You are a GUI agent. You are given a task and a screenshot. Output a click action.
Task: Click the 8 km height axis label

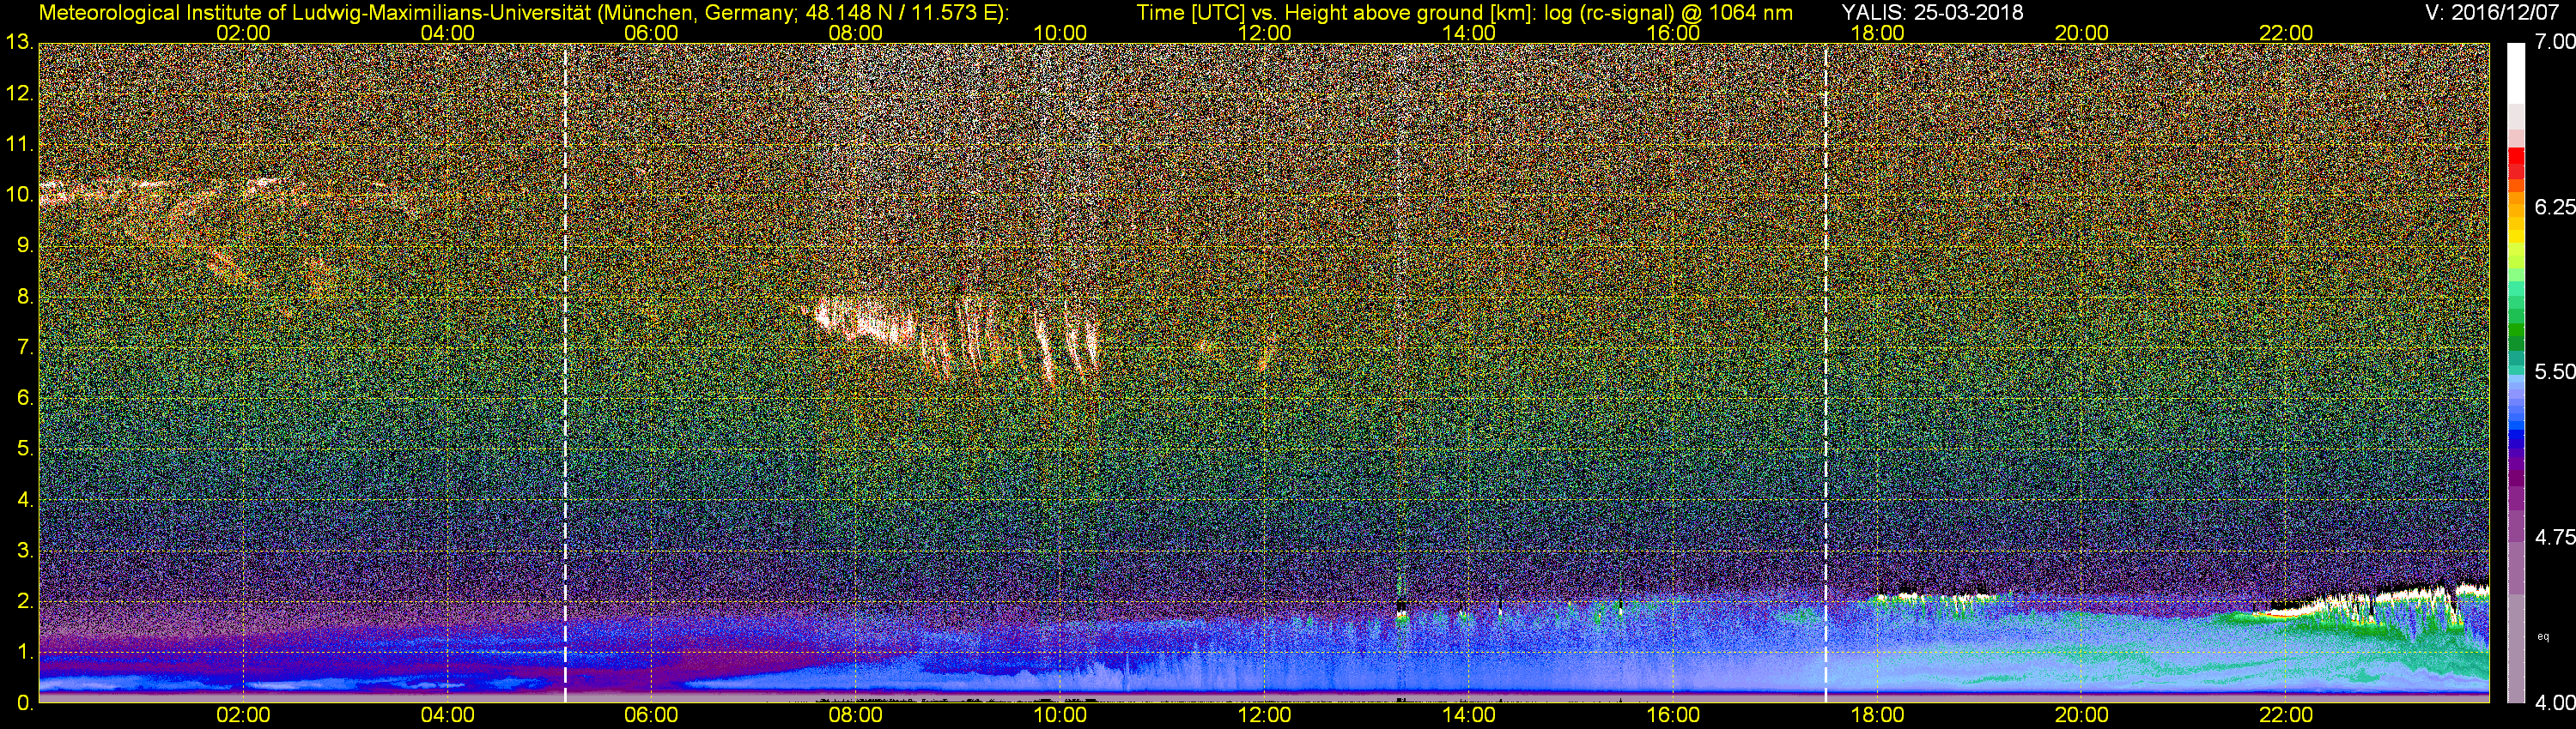(x=25, y=297)
